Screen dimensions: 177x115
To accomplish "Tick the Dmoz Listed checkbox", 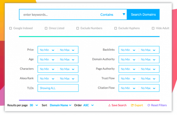I will [x=46, y=28].
